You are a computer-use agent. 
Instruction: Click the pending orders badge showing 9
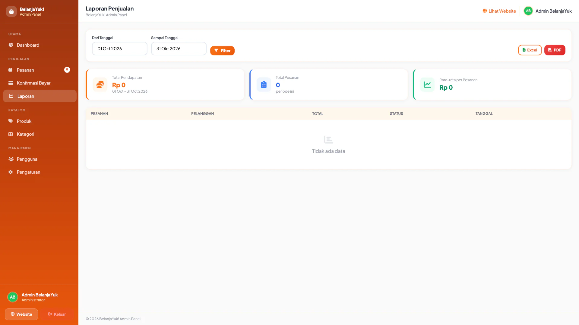click(67, 70)
